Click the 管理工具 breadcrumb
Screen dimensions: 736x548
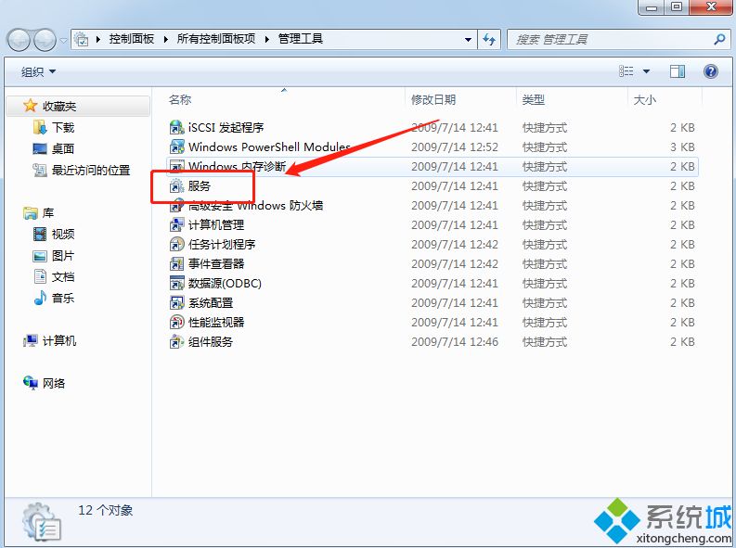click(301, 39)
